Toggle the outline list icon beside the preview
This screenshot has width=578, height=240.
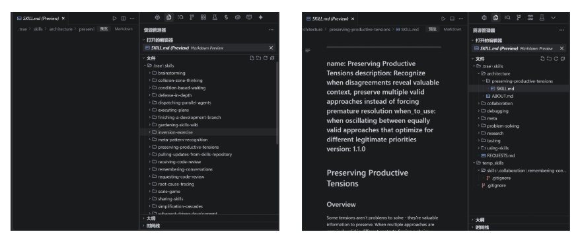[307, 51]
